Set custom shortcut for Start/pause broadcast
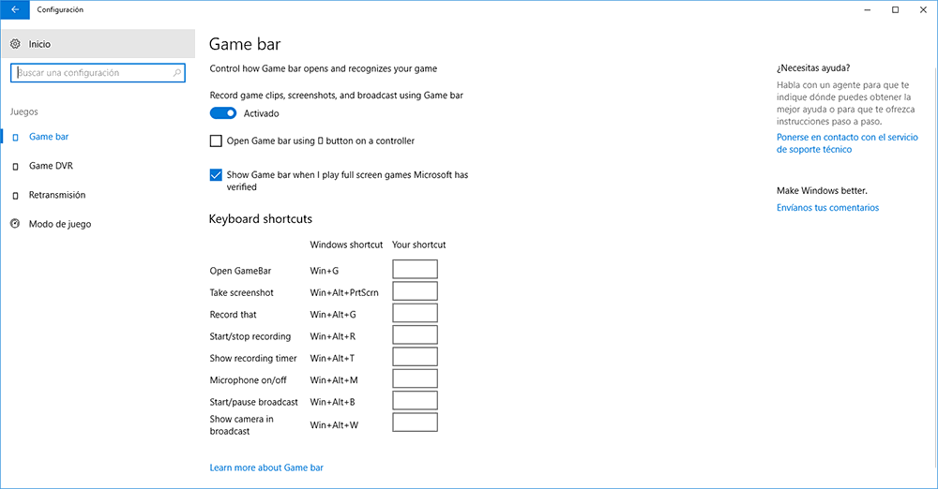 416,400
